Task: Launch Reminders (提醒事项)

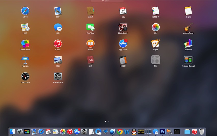Action: 156,11
